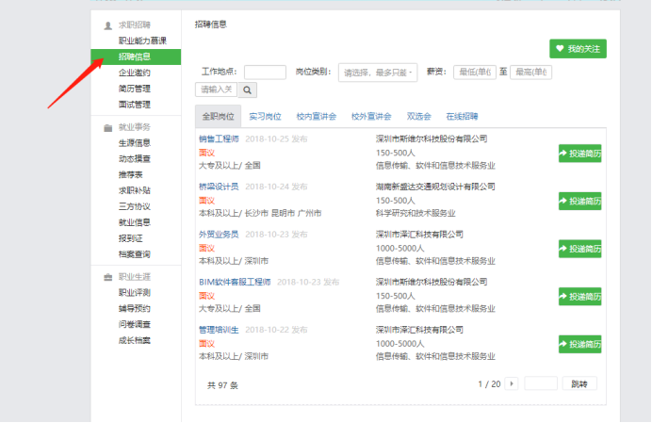Switch to 双选会 tab
The image size is (652, 423).
pos(418,117)
